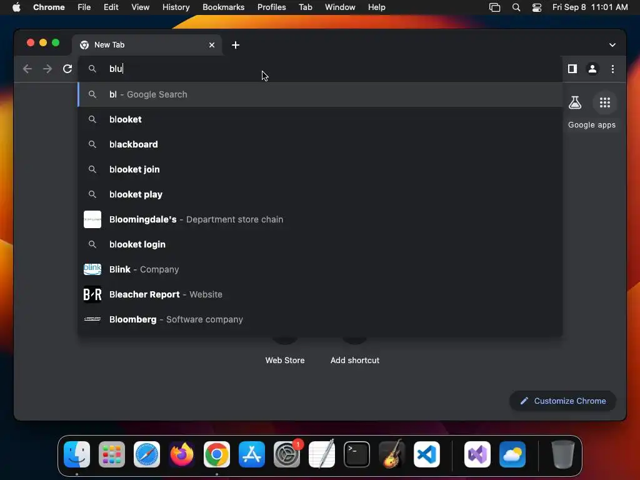Screen dimensions: 640x480
Task: Launch Firefox from the Dock
Action: pos(182,454)
